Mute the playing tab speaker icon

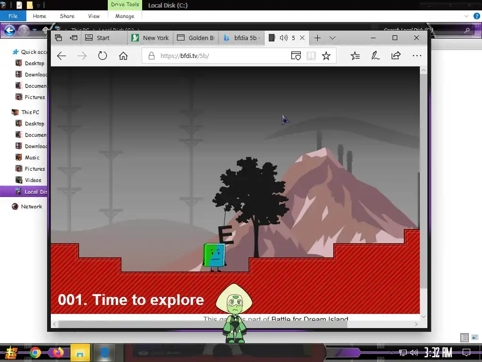tap(283, 38)
